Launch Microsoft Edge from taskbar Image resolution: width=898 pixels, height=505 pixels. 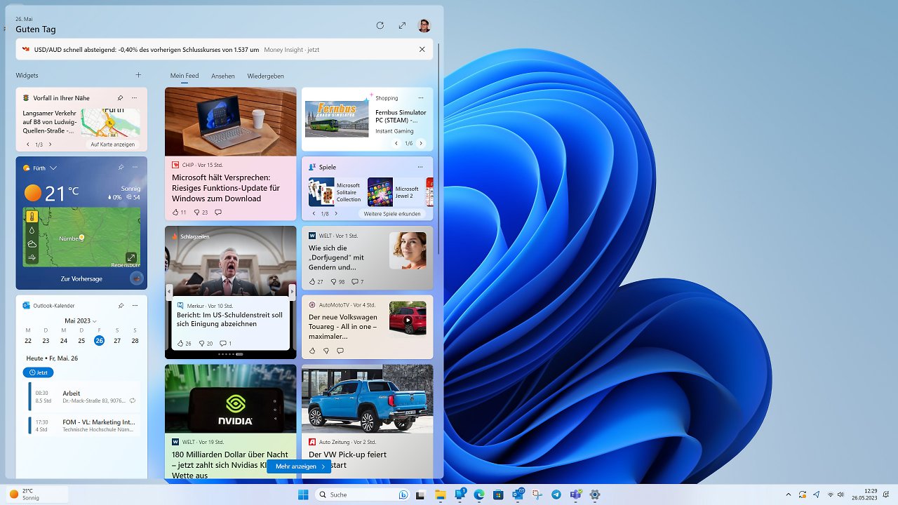(x=479, y=494)
